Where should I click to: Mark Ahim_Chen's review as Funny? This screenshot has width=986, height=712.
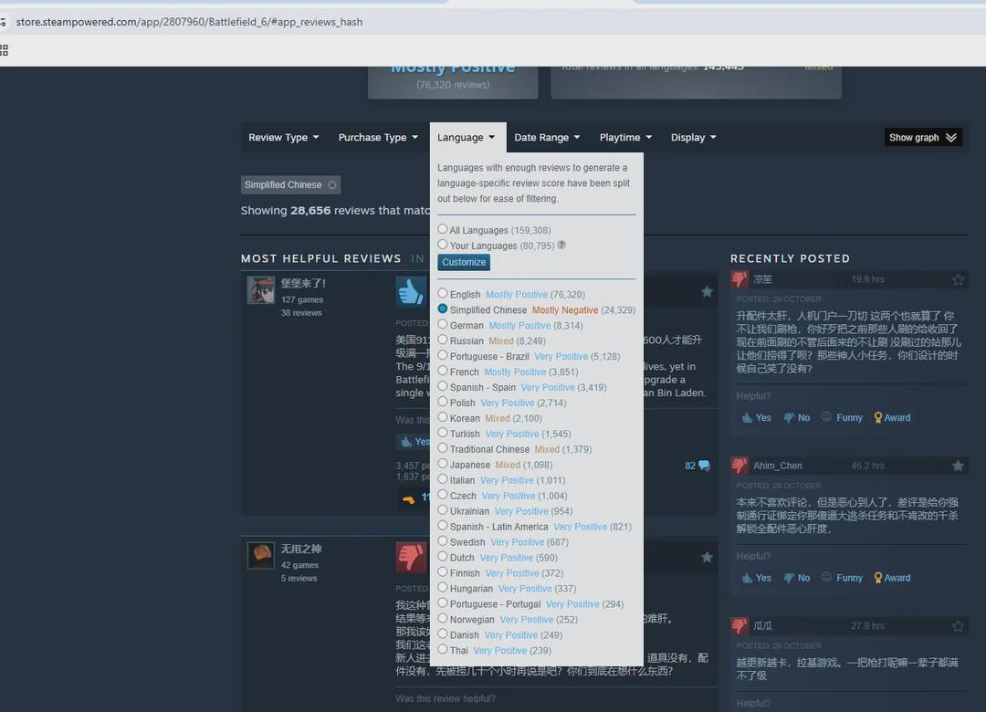842,578
